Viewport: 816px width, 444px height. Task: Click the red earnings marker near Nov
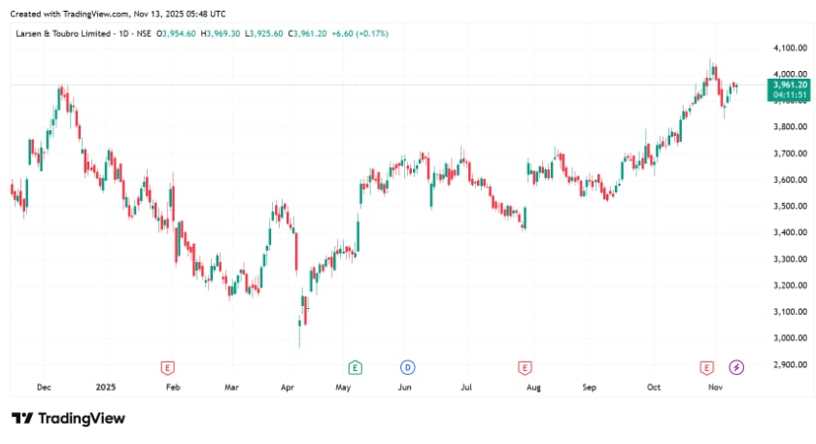(707, 366)
